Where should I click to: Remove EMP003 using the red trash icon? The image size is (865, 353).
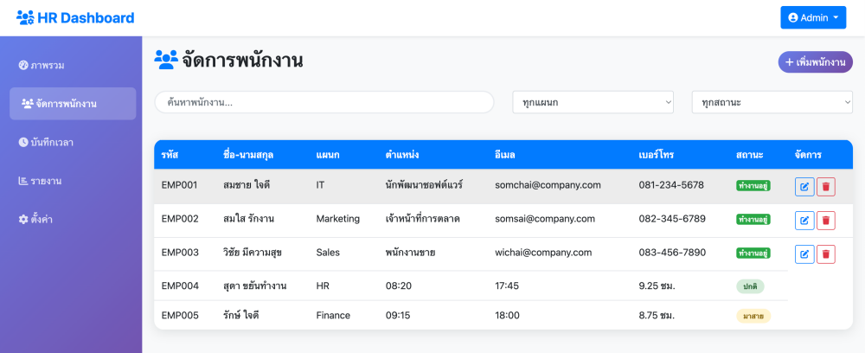[826, 254]
